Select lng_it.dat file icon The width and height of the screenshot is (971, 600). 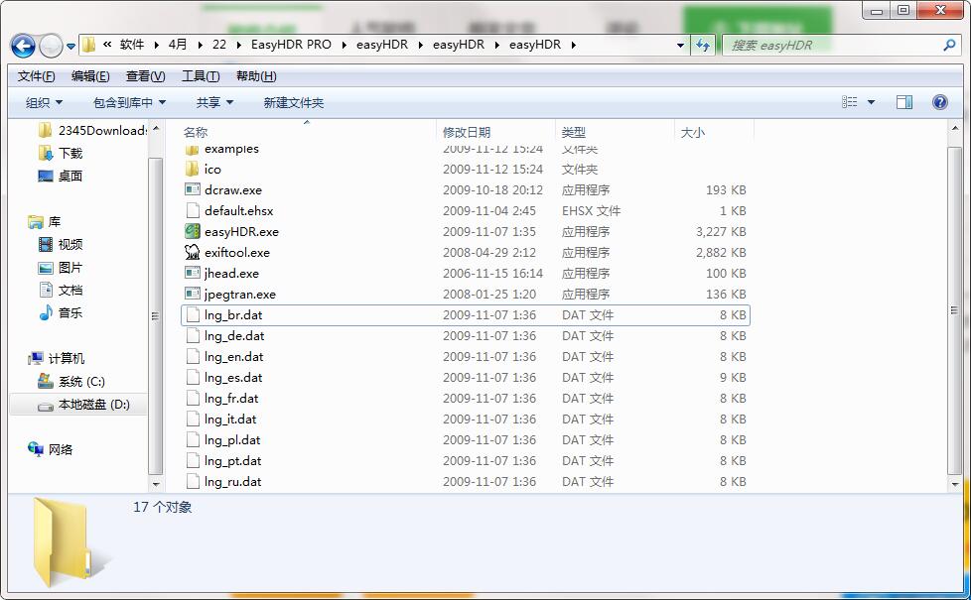[192, 420]
